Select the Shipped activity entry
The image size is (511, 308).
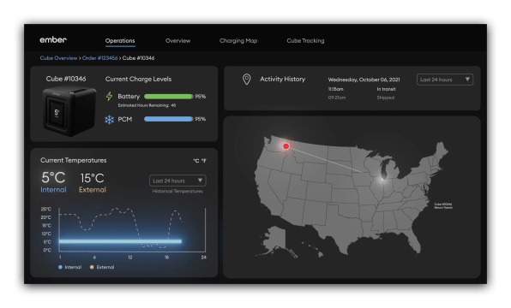[x=386, y=98]
